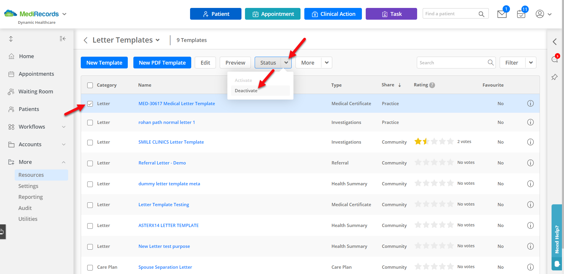Open Settings under More
The image size is (564, 274).
point(28,186)
